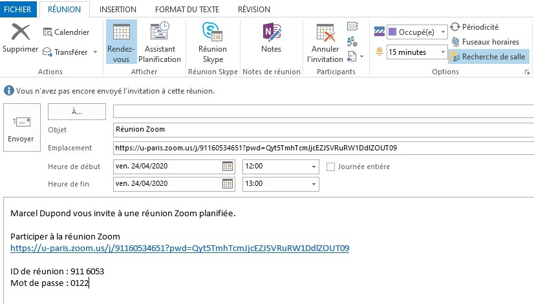
Task: Switch to the INSERTION ribbon tab
Action: pyautogui.click(x=118, y=9)
